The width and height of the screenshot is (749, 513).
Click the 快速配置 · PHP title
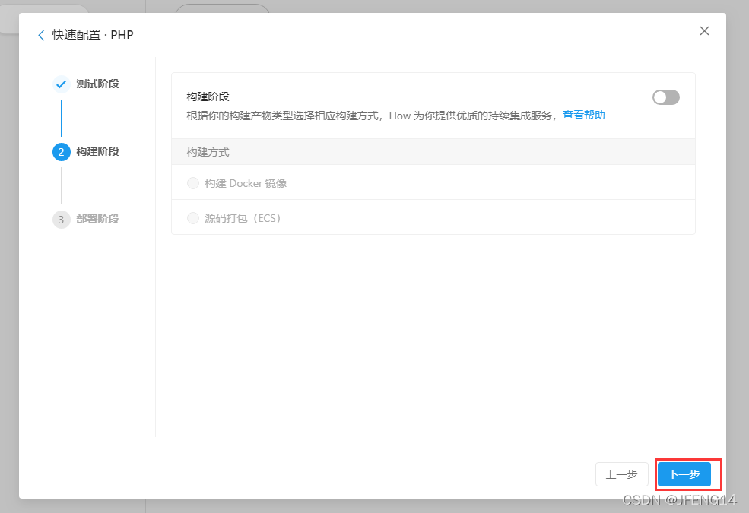click(x=93, y=35)
